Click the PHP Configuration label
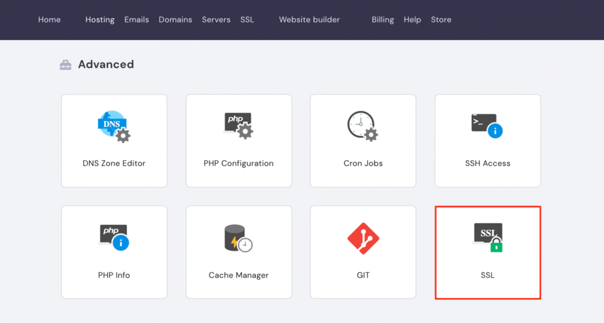The height and width of the screenshot is (323, 604). click(x=238, y=163)
